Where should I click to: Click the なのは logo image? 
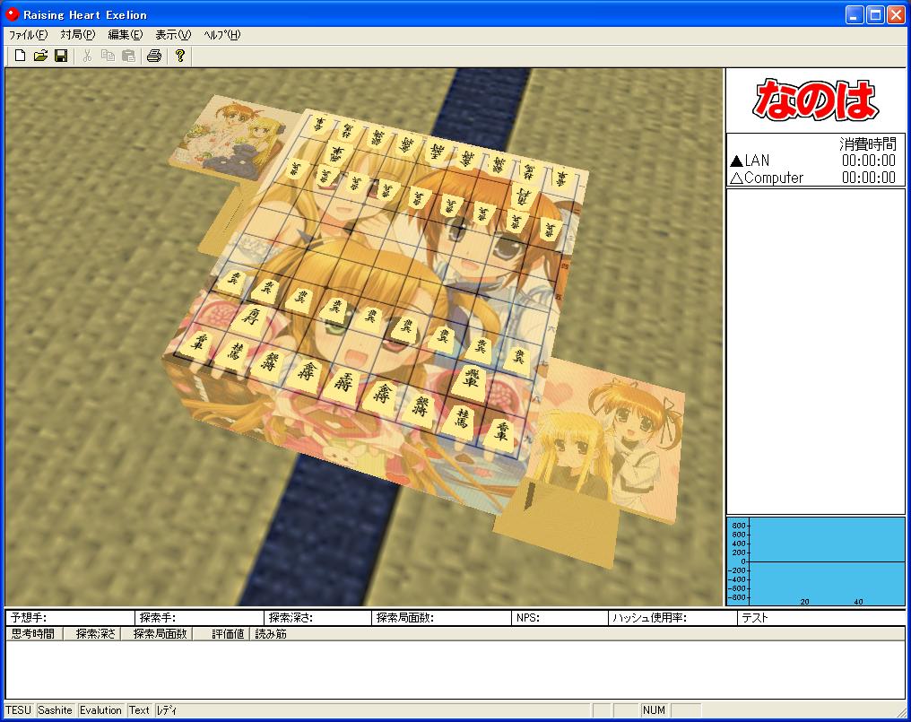[x=815, y=100]
